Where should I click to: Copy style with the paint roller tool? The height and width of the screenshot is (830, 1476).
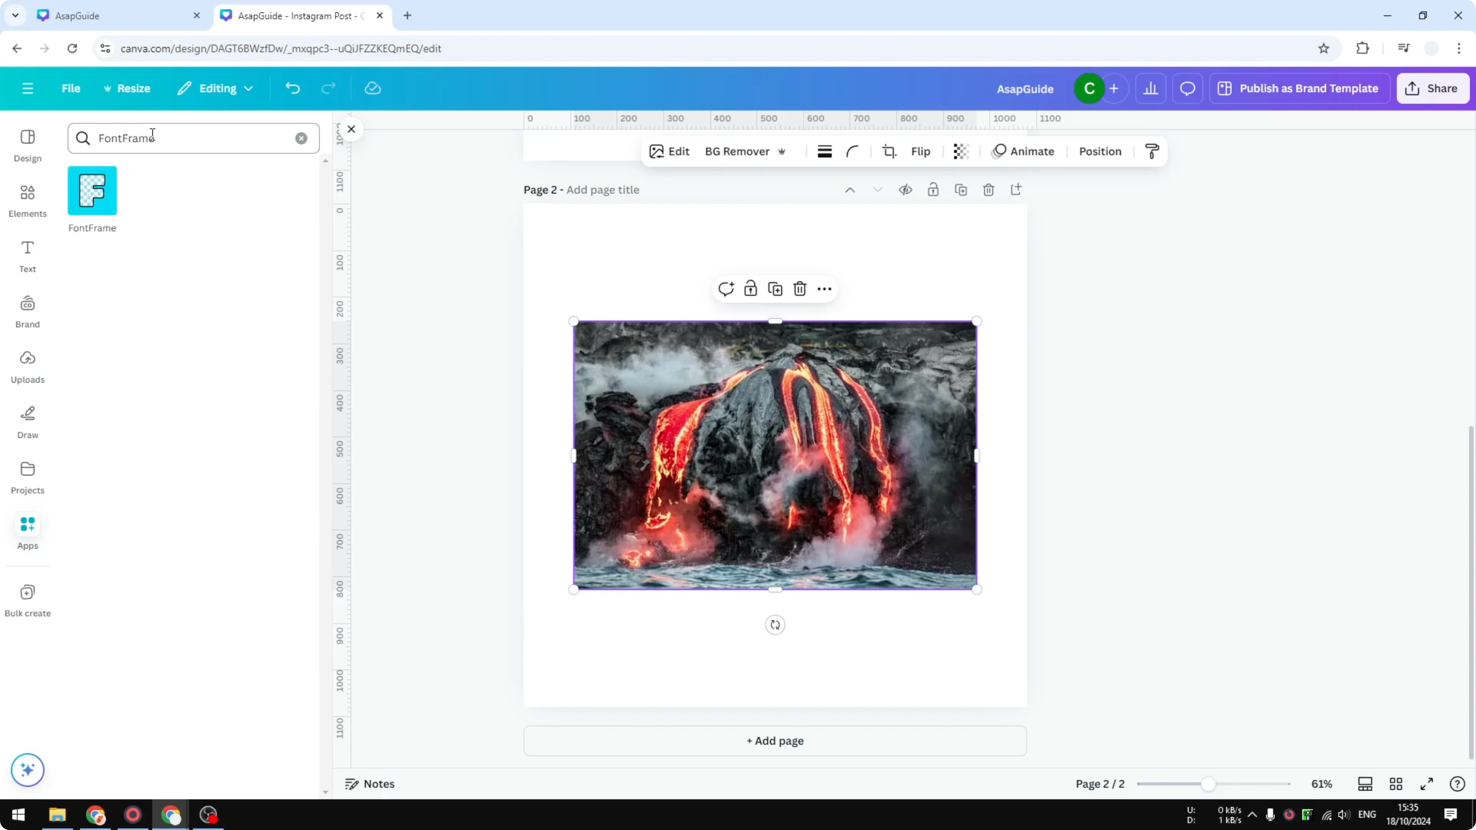pos(1152,151)
